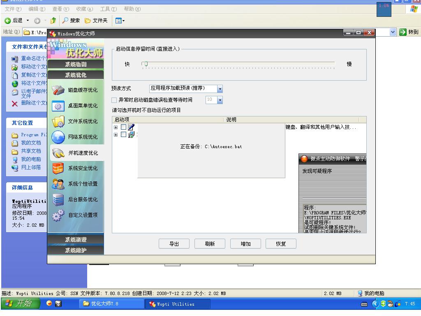Open 我的文档 link in Explorer sidebar
This screenshot has height=316, width=421.
[x=31, y=143]
